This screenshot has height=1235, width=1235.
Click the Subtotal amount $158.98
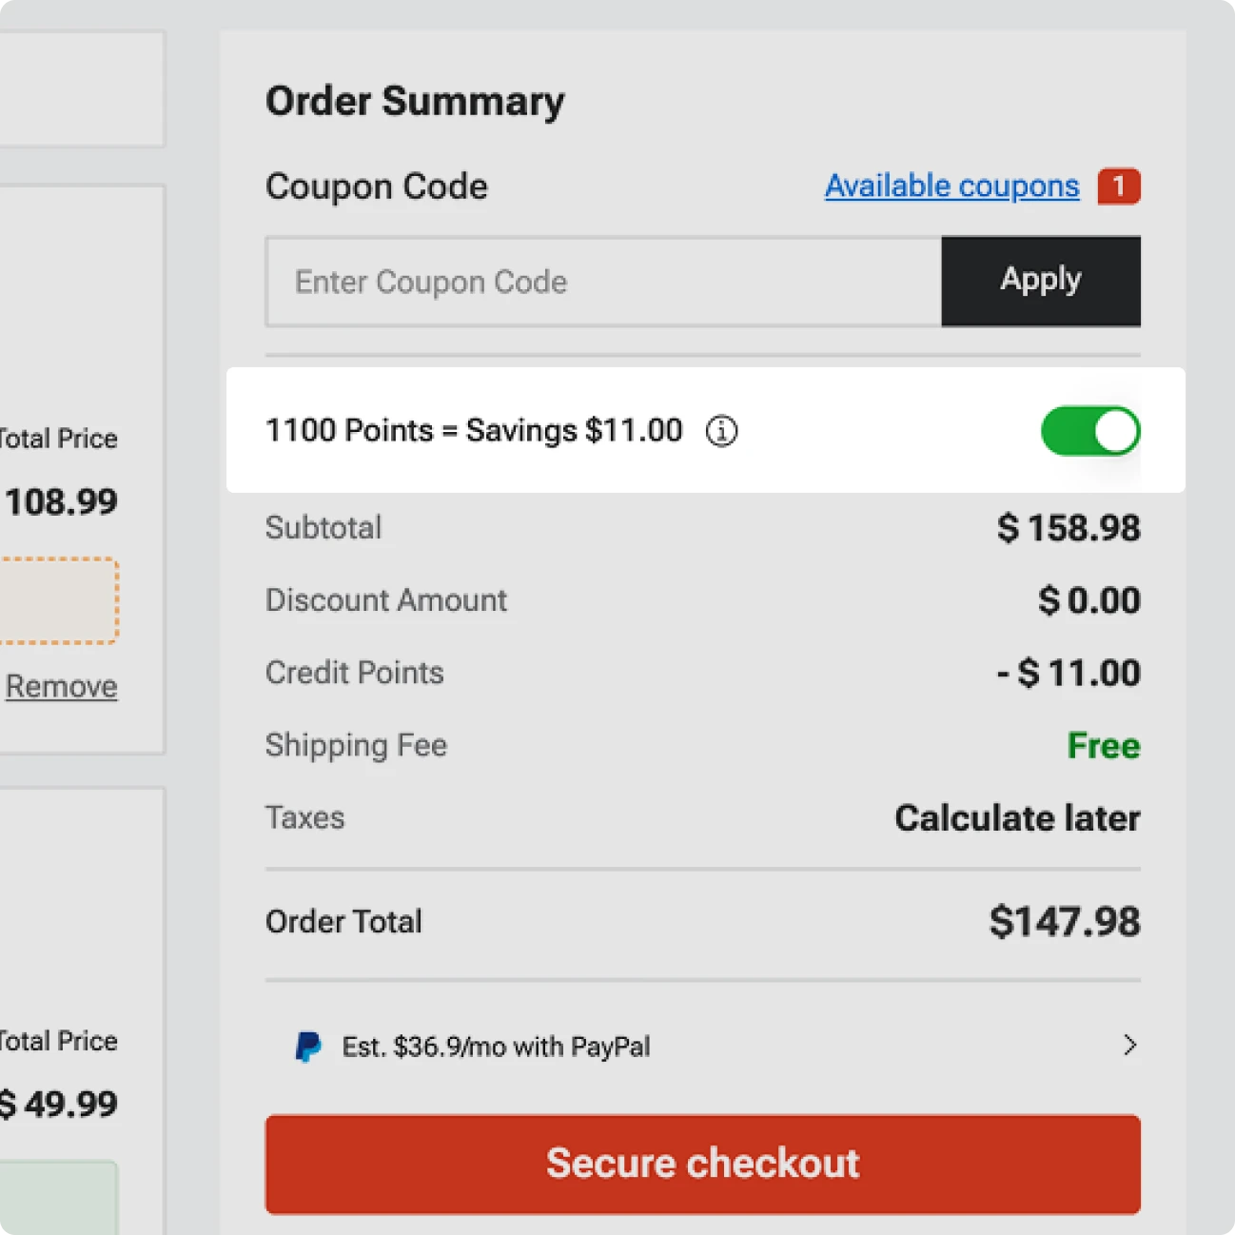[1068, 528]
